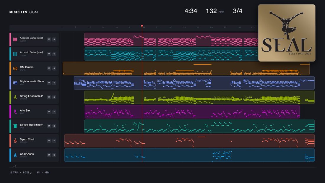
Task: Click the GM Drums drum icon
Action: pos(15,68)
